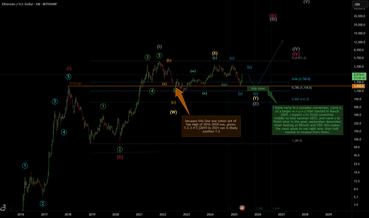Click the 3.9 price axis value

point(356,205)
